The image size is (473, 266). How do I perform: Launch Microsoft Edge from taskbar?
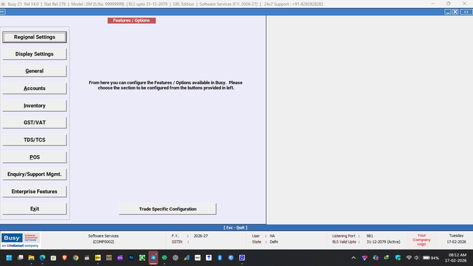(x=42, y=257)
